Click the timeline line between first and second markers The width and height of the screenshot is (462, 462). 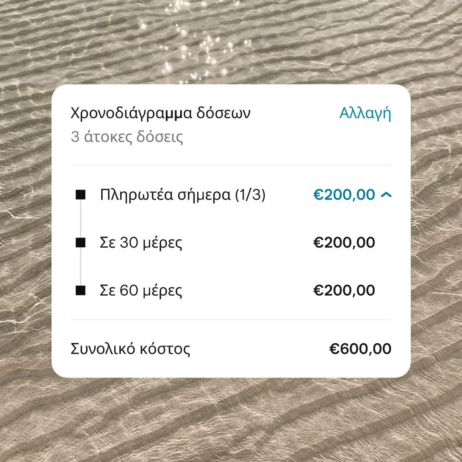click(81, 219)
